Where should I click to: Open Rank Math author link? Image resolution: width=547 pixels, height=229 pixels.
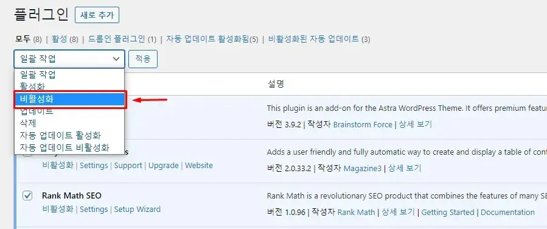pos(356,212)
